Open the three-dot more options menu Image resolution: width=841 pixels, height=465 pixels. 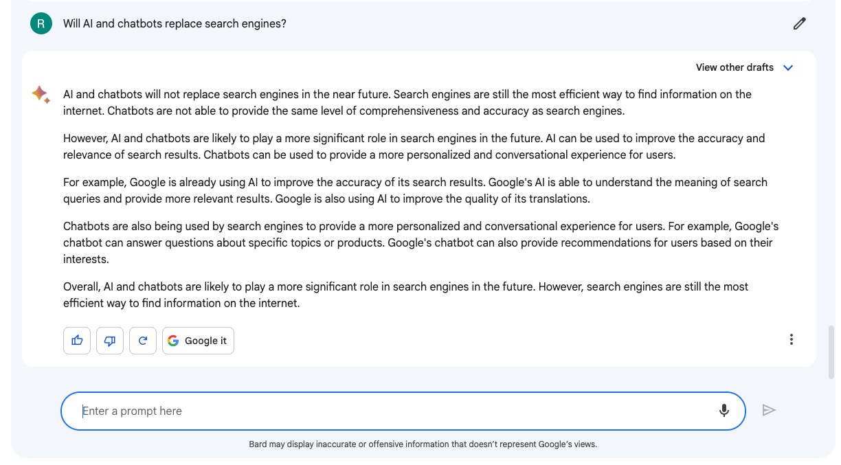coord(792,339)
